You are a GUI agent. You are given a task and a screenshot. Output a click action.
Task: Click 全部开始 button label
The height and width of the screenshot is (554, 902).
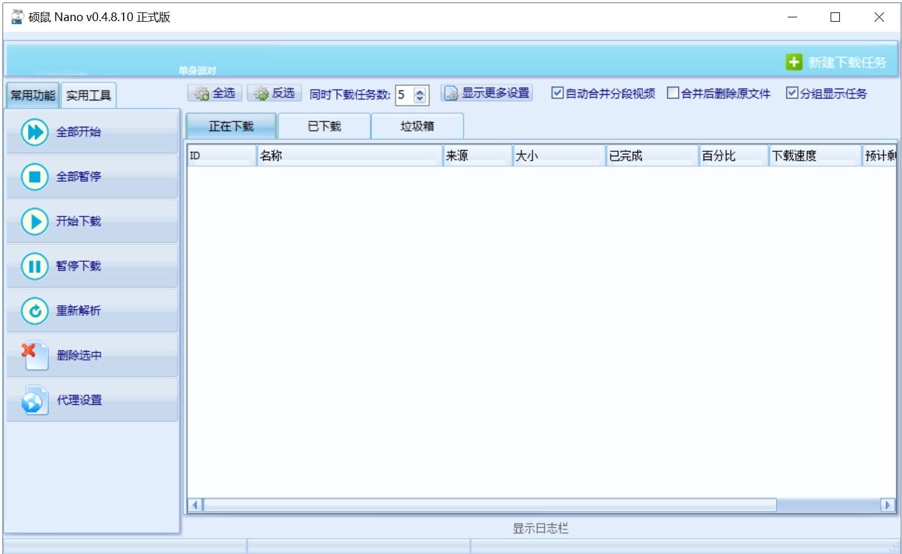(78, 132)
